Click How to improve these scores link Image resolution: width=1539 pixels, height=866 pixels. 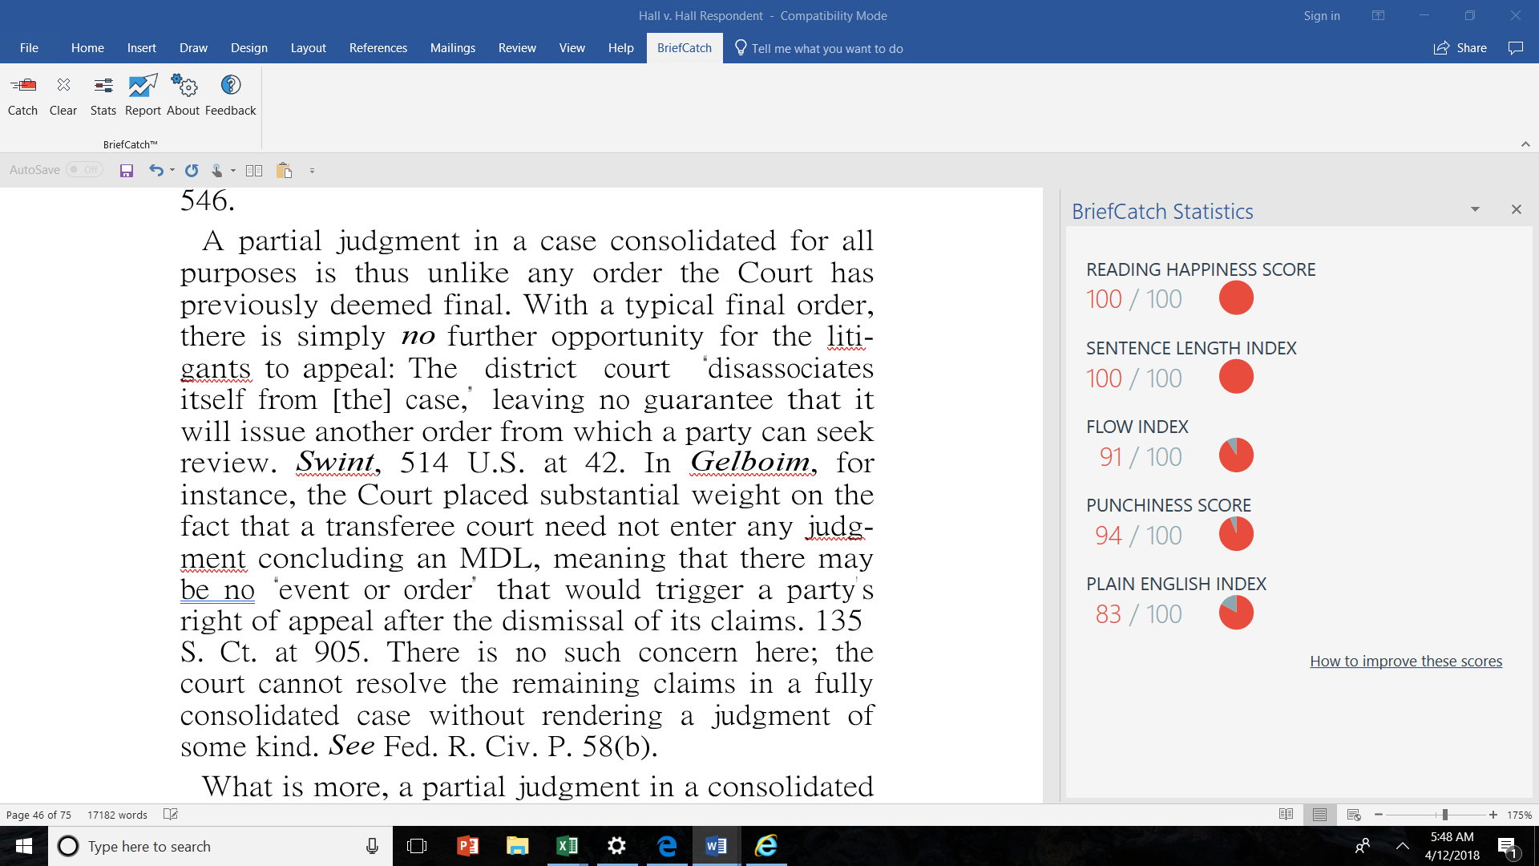pyautogui.click(x=1406, y=661)
